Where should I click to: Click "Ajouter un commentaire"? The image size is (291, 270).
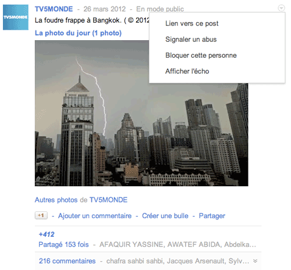pos(95,216)
